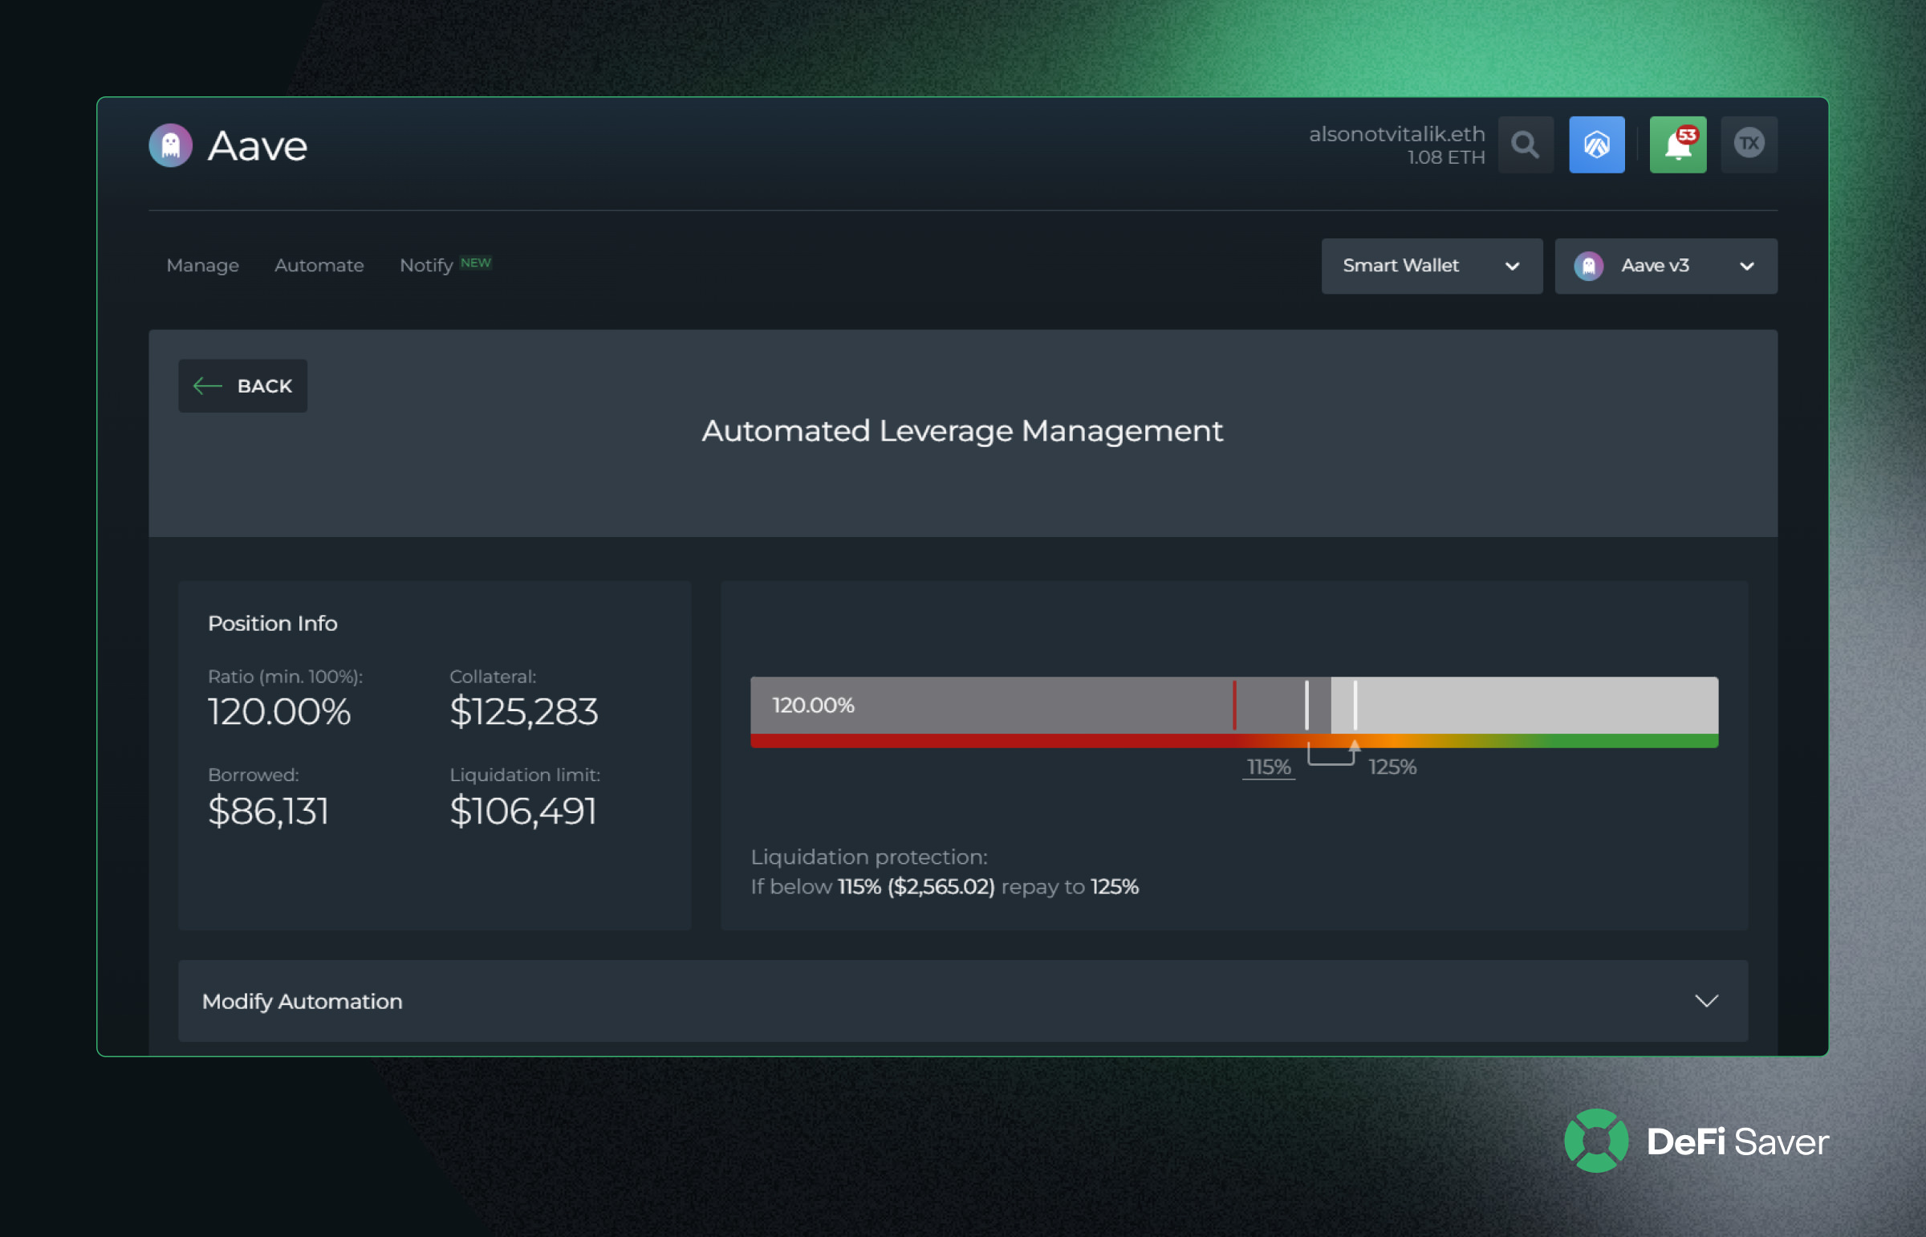Screen dimensions: 1926x1237
Task: Click the Aave ghost logo icon
Action: click(x=170, y=145)
